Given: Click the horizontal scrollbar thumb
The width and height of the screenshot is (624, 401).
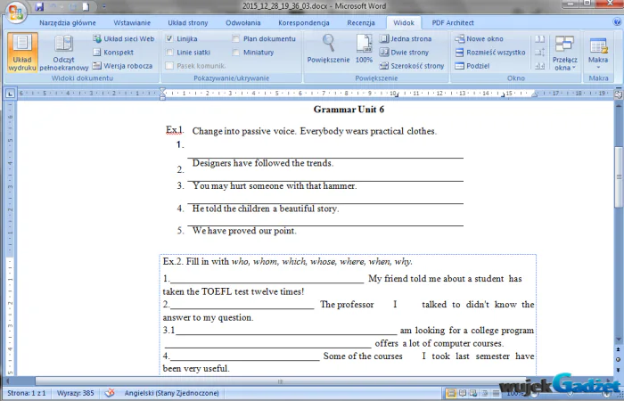Looking at the screenshot, I should click(x=281, y=381).
